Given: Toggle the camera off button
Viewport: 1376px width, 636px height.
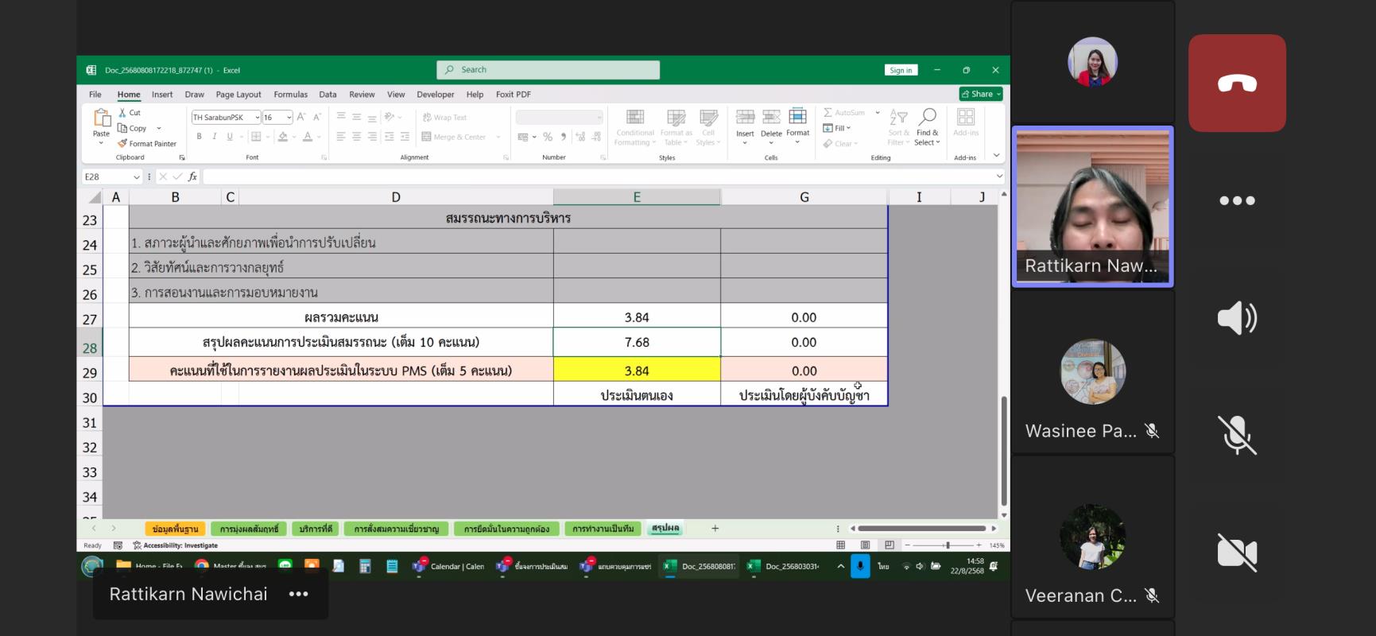Looking at the screenshot, I should click(1236, 553).
